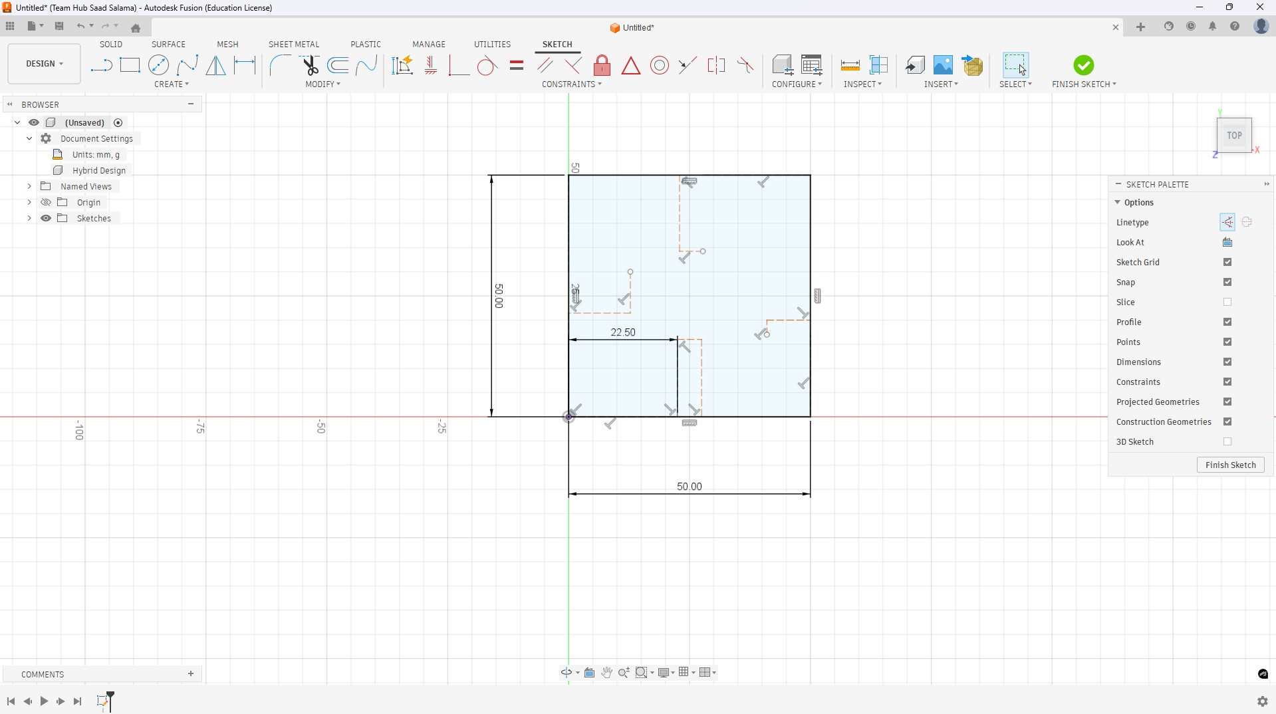Click the sketch marker in the timeline
This screenshot has height=714, width=1276.
102,701
